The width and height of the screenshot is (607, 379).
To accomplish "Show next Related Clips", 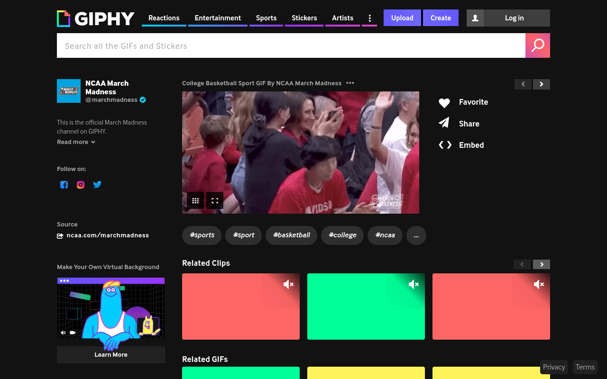I will coord(542,264).
